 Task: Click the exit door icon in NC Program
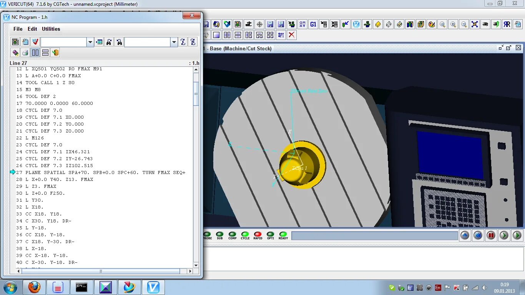click(x=55, y=53)
